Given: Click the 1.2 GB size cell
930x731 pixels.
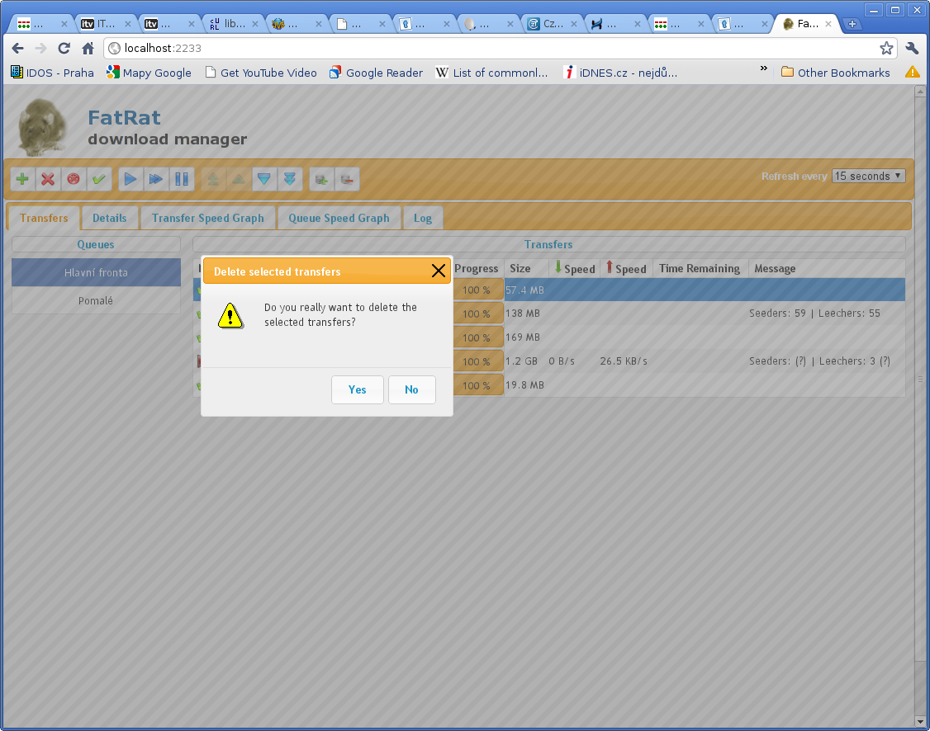Looking at the screenshot, I should 521,361.
